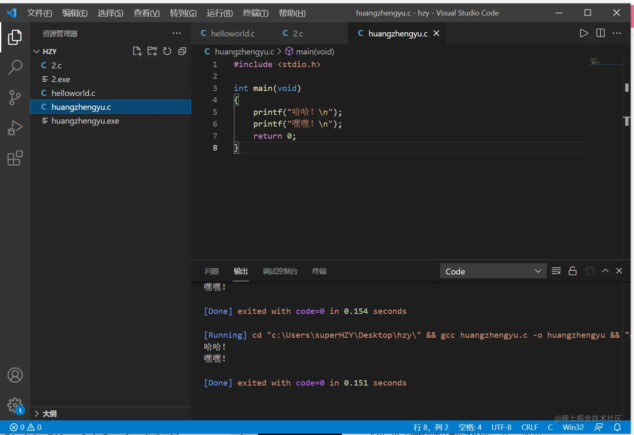634x435 pixels.
Task: Open breadcrumb main(void) symbol
Action: coord(310,52)
